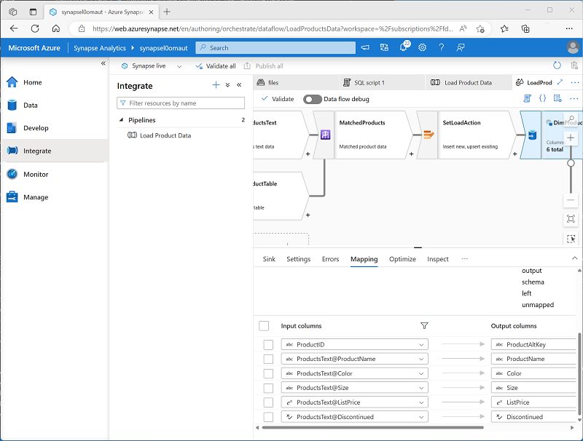This screenshot has width=583, height=441.
Task: Toggle Data flow debug switch
Action: tap(313, 99)
